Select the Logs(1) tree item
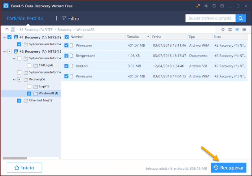 (44, 86)
